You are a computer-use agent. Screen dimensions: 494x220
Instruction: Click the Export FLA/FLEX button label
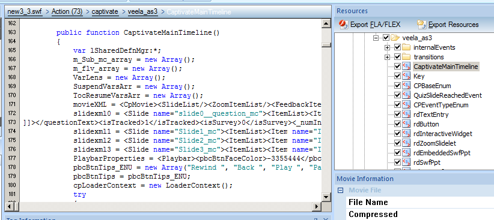click(375, 25)
